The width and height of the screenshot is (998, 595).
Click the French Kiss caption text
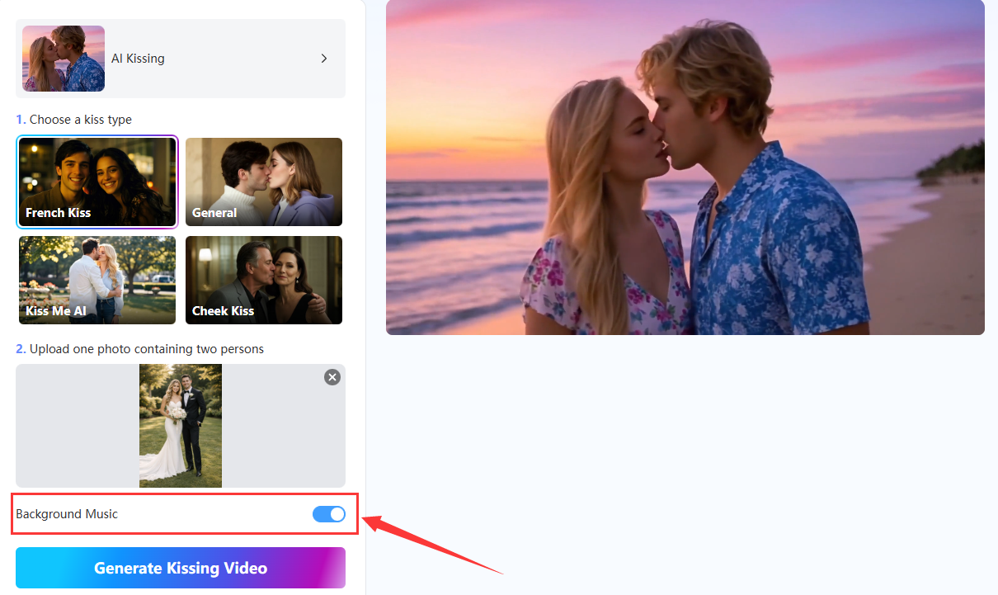click(58, 213)
